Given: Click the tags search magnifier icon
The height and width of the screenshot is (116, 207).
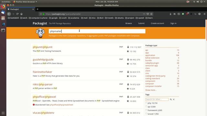Looking at the screenshot, I should 171,100.
